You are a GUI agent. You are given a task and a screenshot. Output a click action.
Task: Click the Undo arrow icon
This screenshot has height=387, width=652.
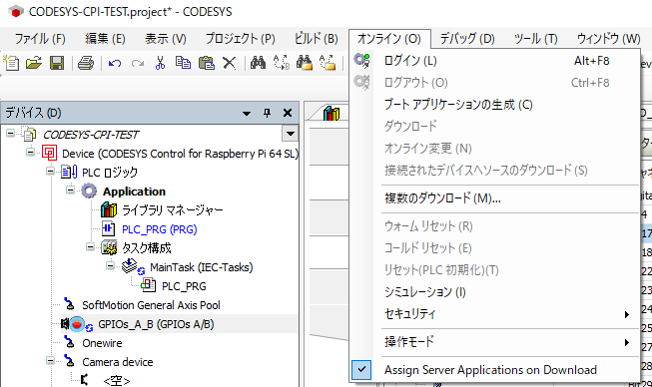pos(115,63)
